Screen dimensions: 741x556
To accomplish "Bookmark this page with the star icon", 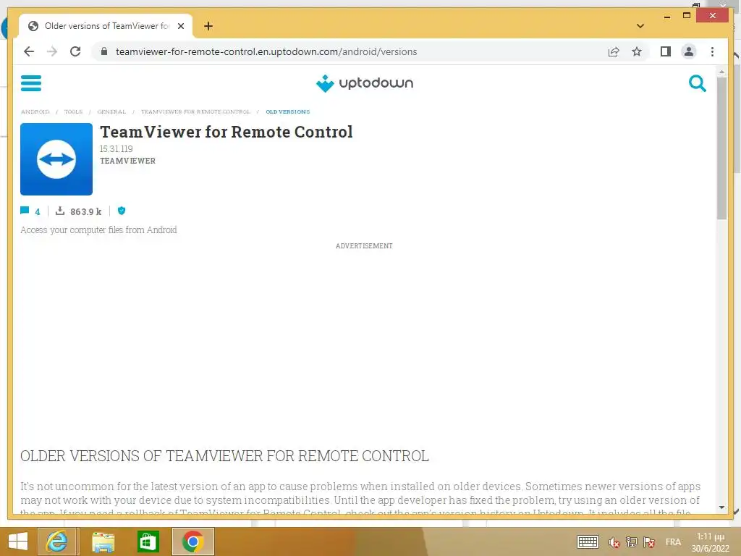I will (637, 51).
